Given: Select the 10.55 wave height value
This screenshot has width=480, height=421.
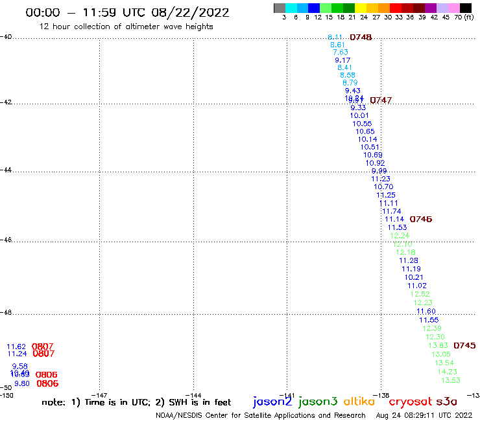Looking at the screenshot, I should point(362,124).
